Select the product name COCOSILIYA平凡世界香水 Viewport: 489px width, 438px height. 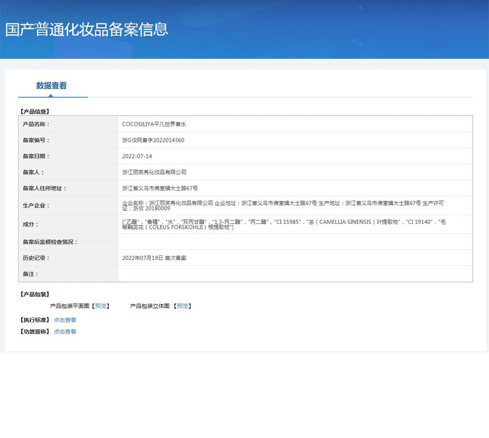coord(154,124)
